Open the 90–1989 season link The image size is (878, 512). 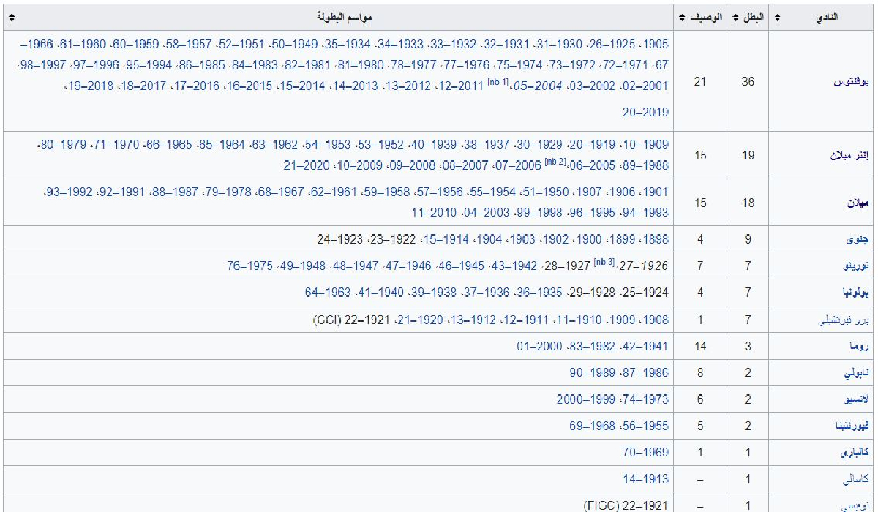tap(593, 373)
